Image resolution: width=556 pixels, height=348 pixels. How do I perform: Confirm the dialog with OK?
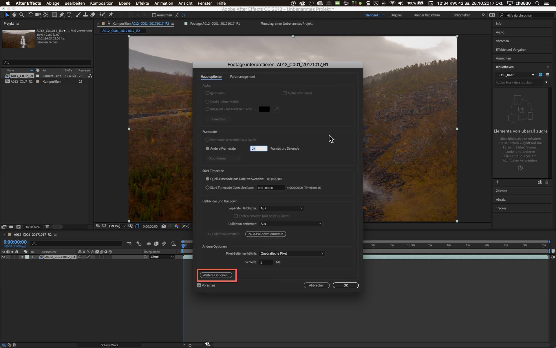click(x=345, y=285)
